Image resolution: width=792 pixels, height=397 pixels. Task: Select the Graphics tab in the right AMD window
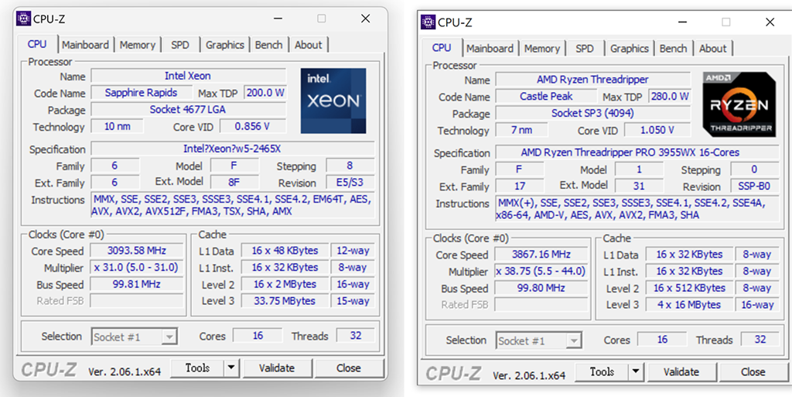point(630,49)
